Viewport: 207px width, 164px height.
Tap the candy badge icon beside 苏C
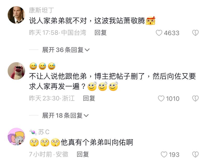[x=33, y=132]
